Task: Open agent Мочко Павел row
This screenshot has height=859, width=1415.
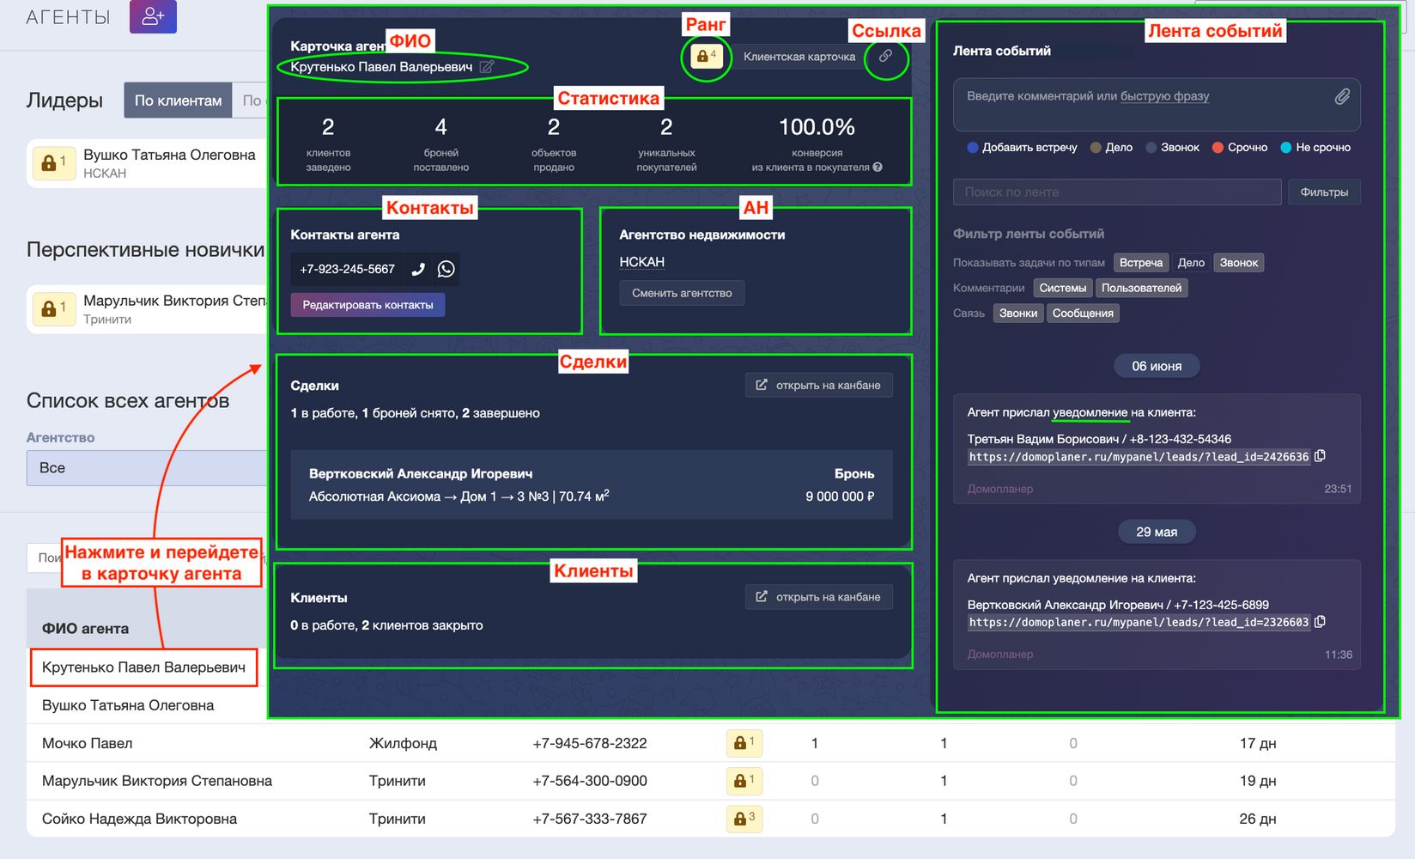Action: tap(711, 743)
